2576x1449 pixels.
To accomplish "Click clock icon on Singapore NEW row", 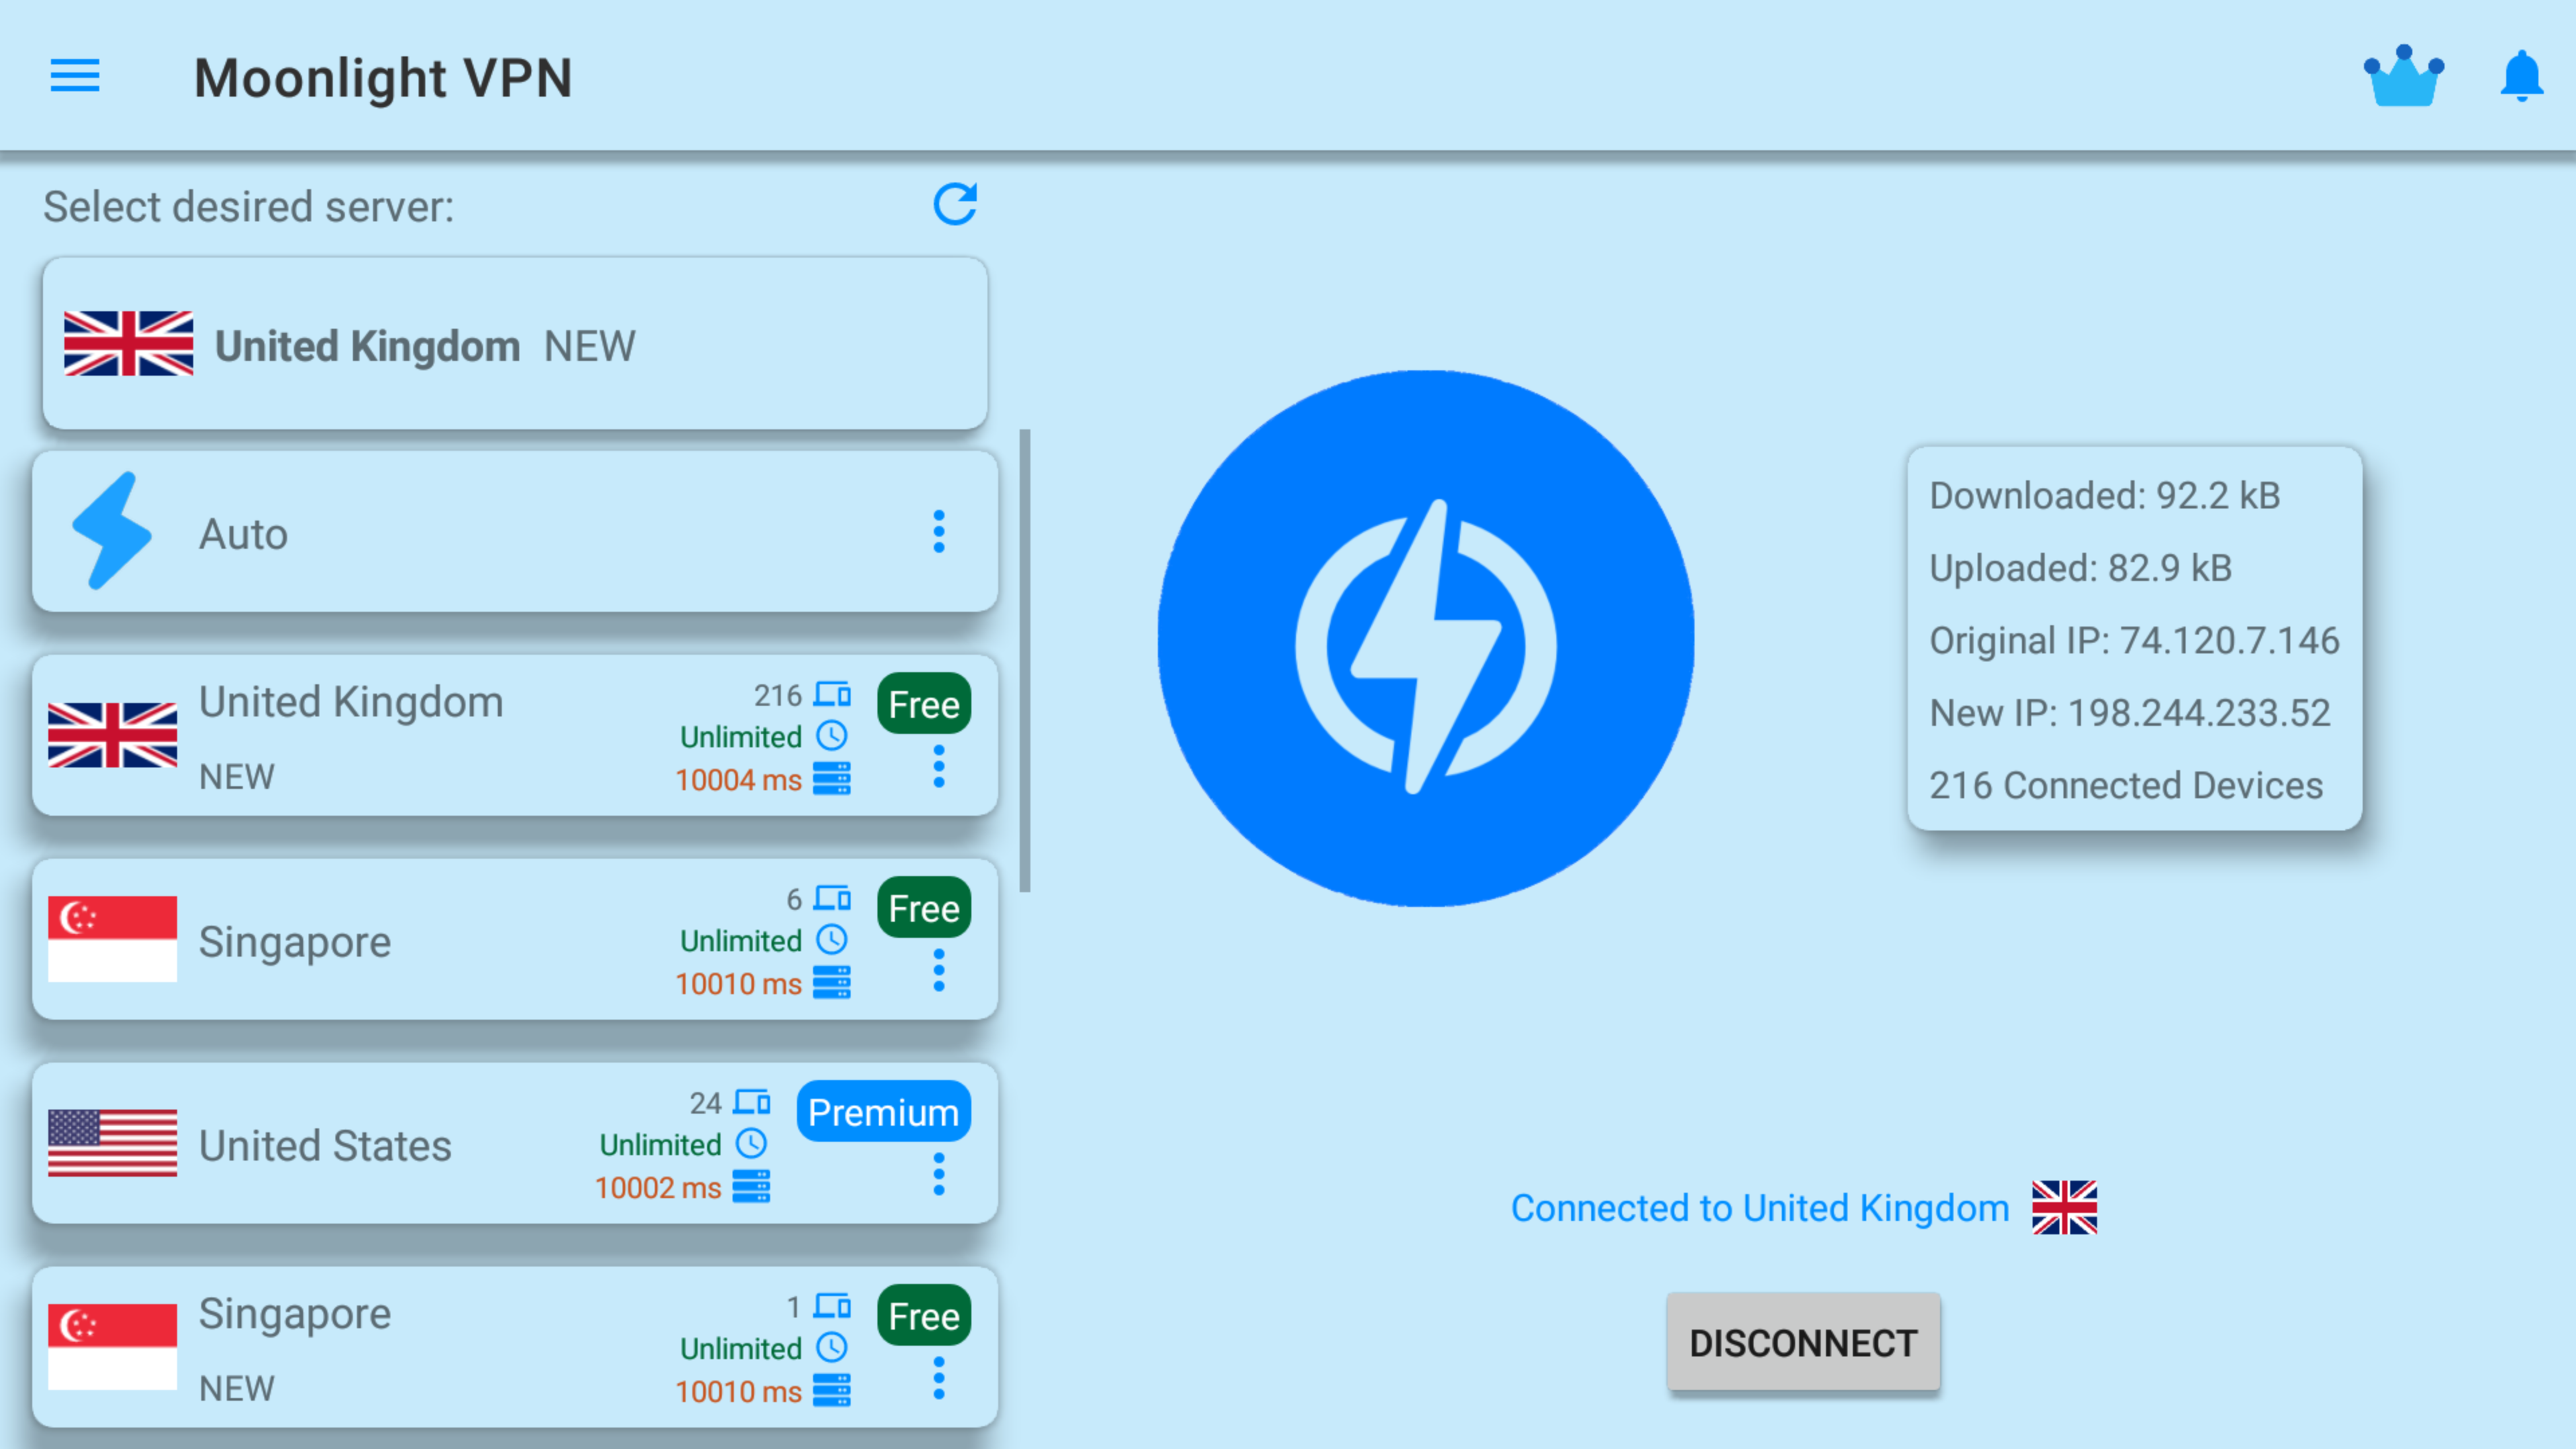I will pyautogui.click(x=832, y=1348).
